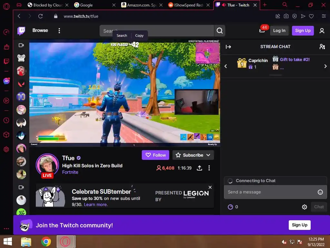Collapse the stream chat panel arrow
Viewport: 330px width, 248px height.
tap(228, 46)
